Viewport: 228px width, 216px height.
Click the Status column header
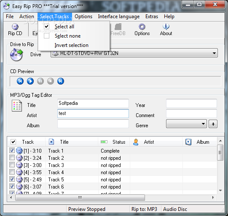click(x=114, y=142)
